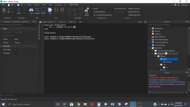Open the help icon at top right

[175, 5]
